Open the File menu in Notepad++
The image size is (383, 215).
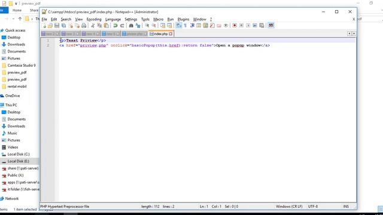click(x=44, y=19)
